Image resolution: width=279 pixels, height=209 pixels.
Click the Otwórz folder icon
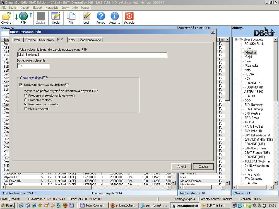coord(6,17)
